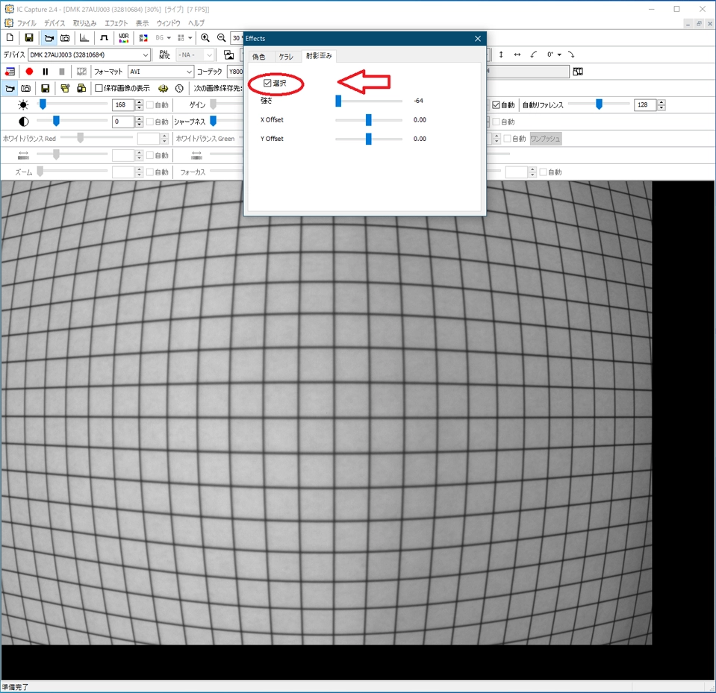Open the ウィンドウ menu
The height and width of the screenshot is (693, 716).
(x=169, y=23)
